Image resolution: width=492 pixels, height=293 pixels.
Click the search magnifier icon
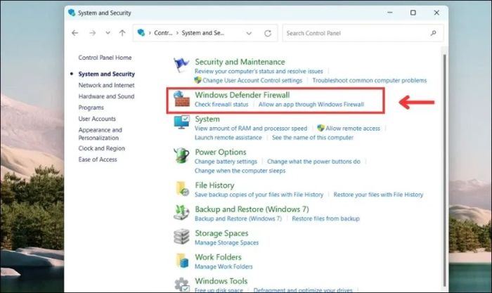434,33
